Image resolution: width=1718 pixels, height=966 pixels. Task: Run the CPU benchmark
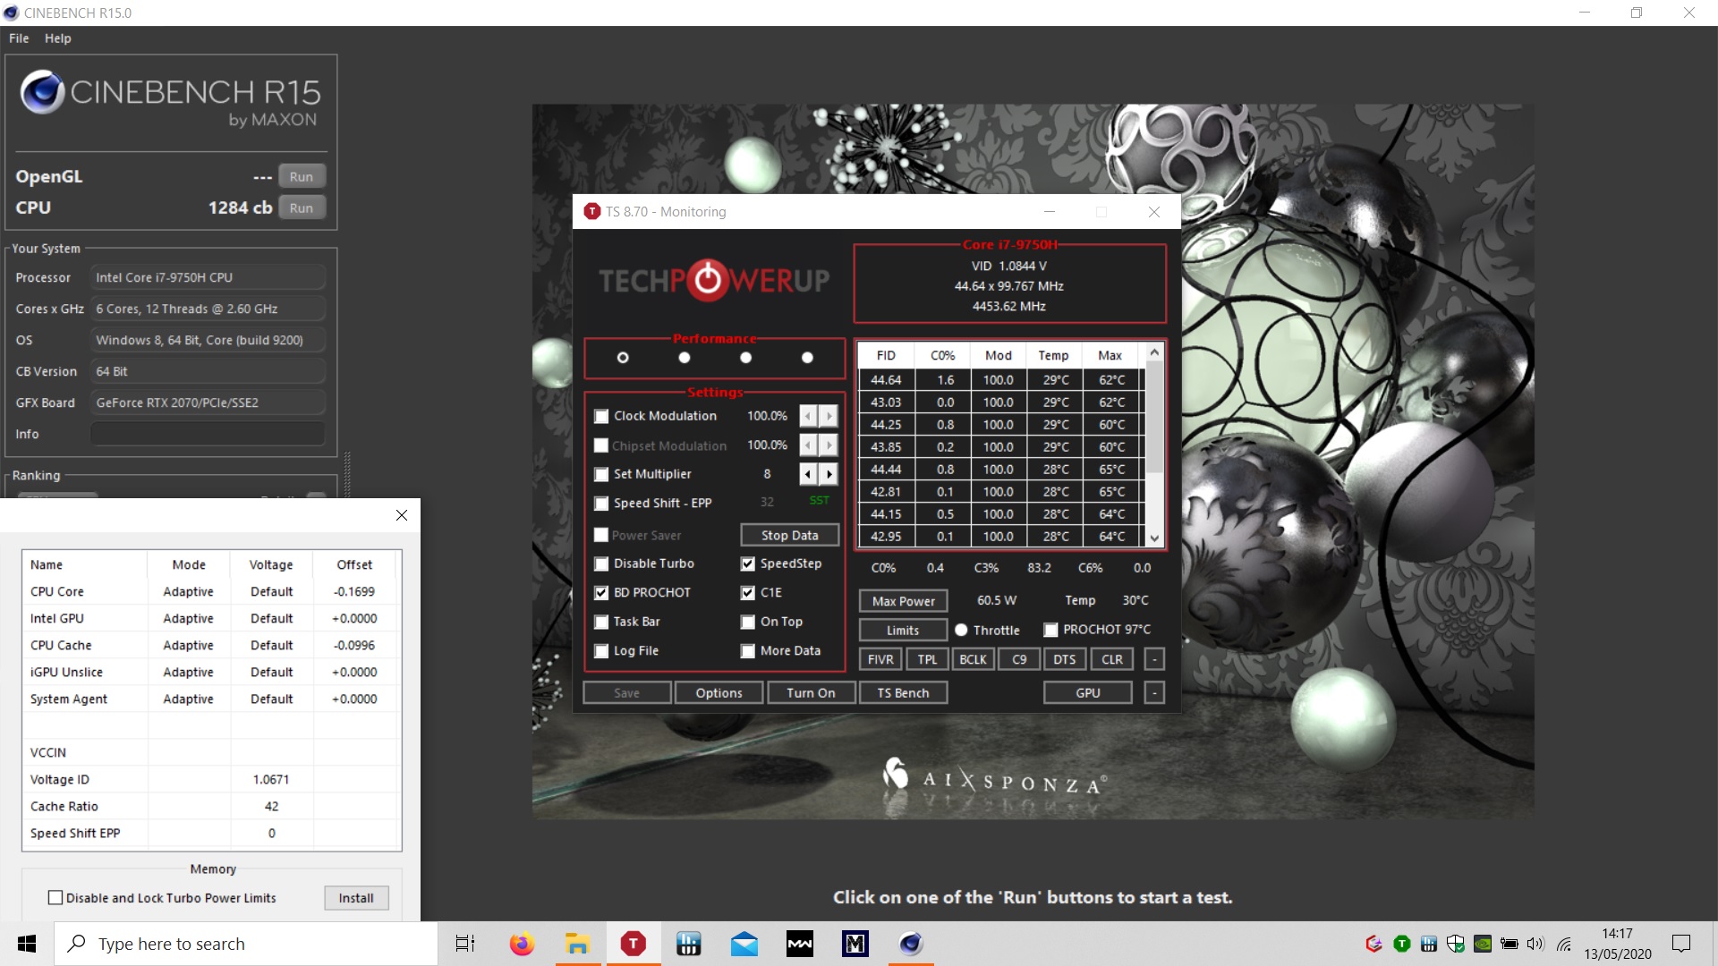point(302,208)
